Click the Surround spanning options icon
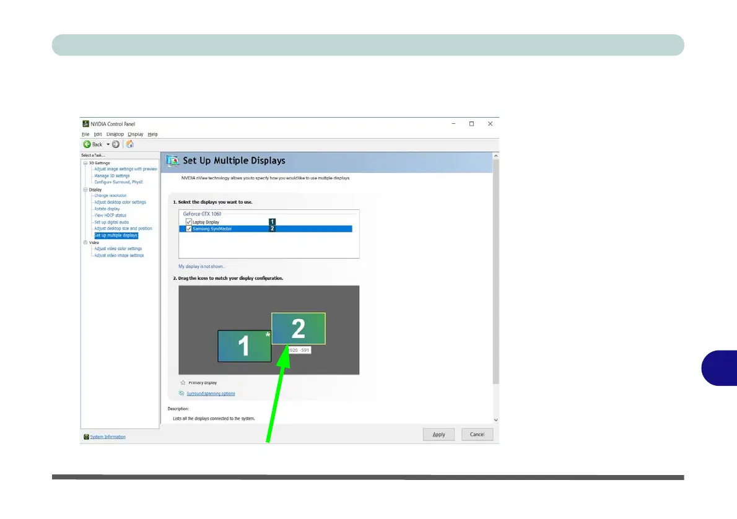Image resolution: width=737 pixels, height=519 pixels. point(181,393)
